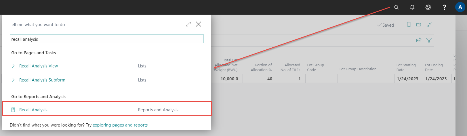The image size is (467, 136).
Task: Open the user account avatar
Action: point(460,7)
